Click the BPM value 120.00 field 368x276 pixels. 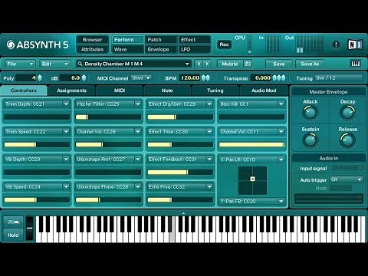190,78
